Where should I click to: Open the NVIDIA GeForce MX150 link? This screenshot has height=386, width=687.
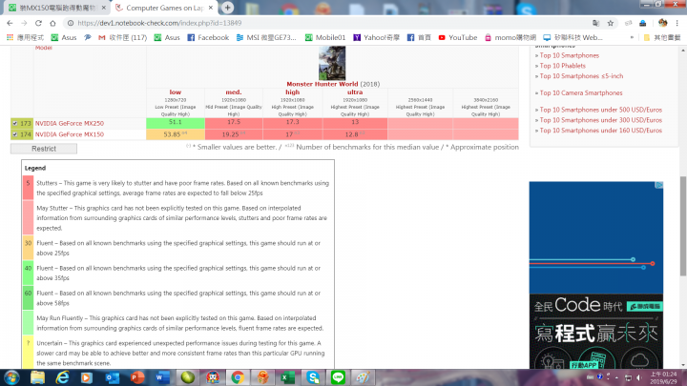click(70, 134)
